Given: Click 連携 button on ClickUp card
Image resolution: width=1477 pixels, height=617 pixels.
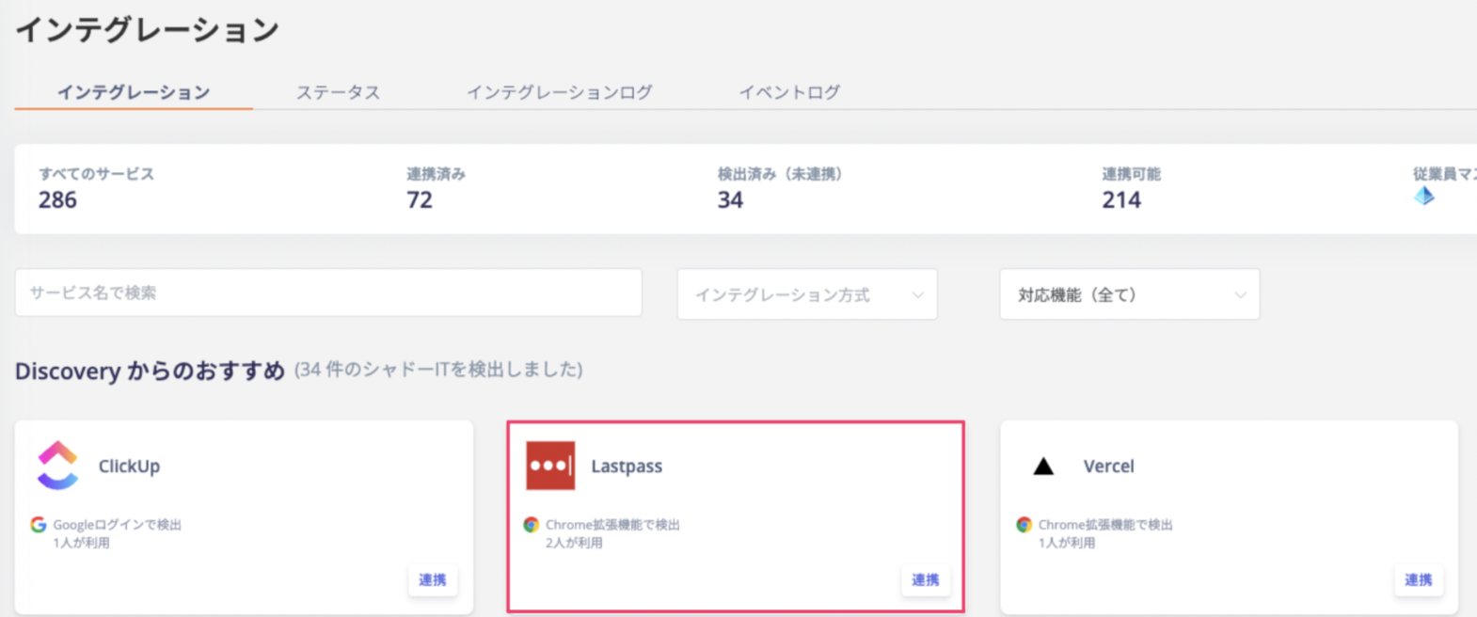Looking at the screenshot, I should [433, 579].
